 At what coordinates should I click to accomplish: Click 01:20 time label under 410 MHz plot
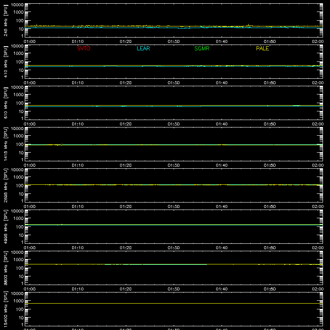coord(126,83)
